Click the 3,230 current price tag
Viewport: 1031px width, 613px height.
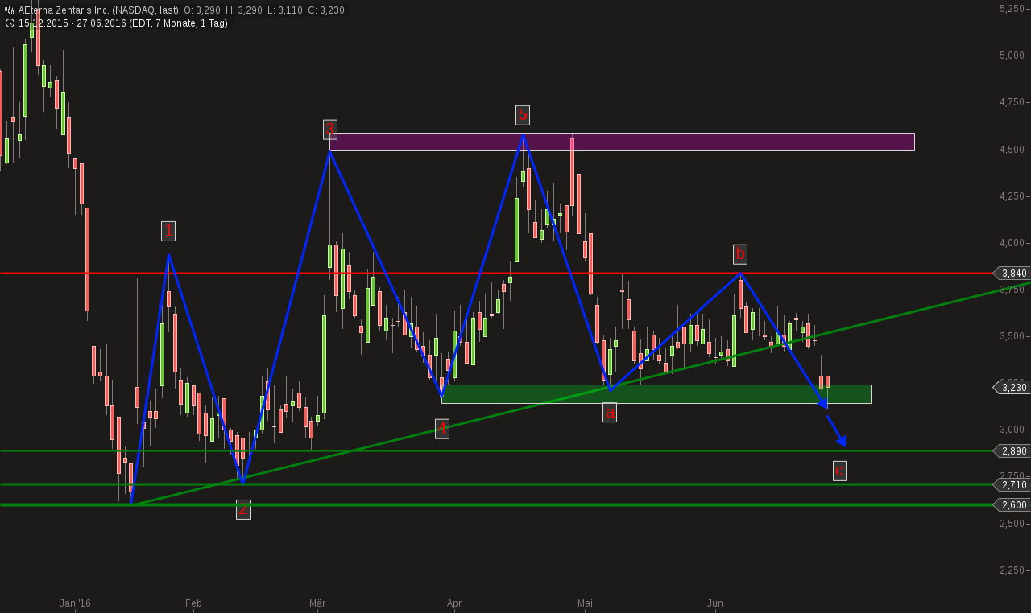(1013, 388)
